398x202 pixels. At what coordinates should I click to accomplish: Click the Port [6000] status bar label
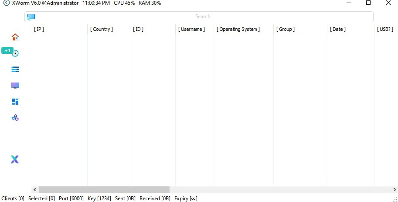71,199
